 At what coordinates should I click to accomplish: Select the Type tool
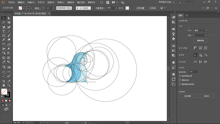(x=4, y=31)
